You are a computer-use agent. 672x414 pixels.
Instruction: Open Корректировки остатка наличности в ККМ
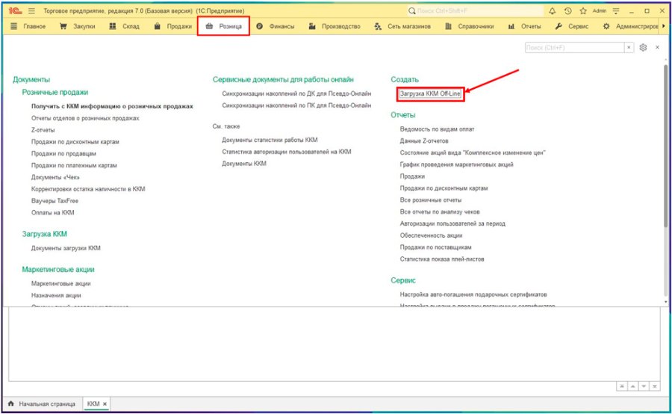88,189
